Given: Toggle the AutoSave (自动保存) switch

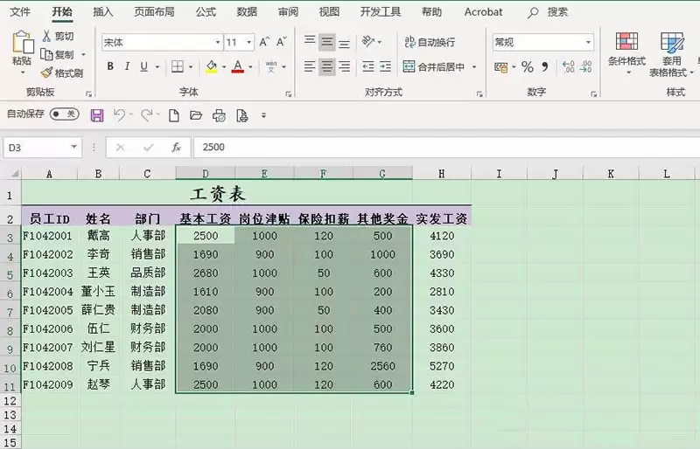Looking at the screenshot, I should point(64,114).
